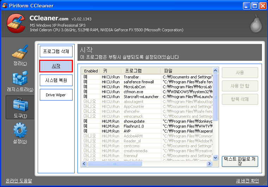268x187 pixels.
Task: Select the creativemedia entry
Action: (147, 151)
